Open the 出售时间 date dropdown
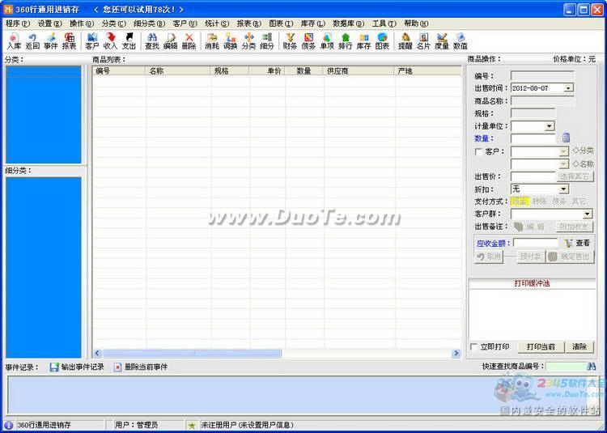 (568, 88)
